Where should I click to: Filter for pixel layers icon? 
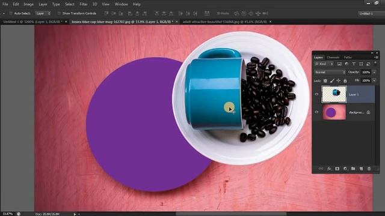[339, 64]
